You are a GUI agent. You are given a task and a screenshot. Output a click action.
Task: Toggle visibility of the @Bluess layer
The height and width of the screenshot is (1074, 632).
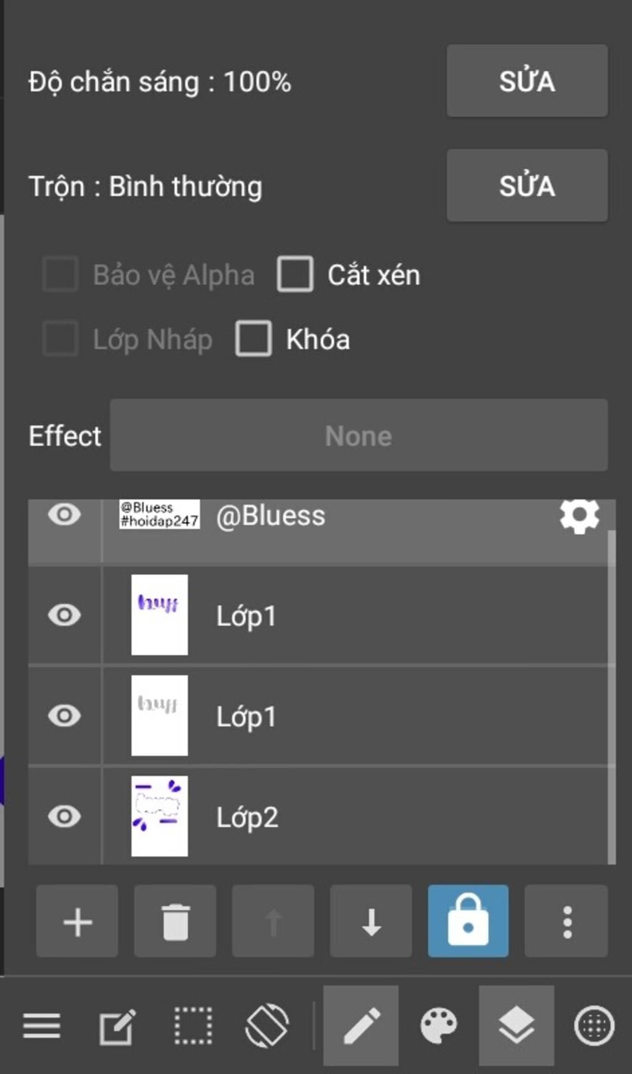click(x=64, y=514)
